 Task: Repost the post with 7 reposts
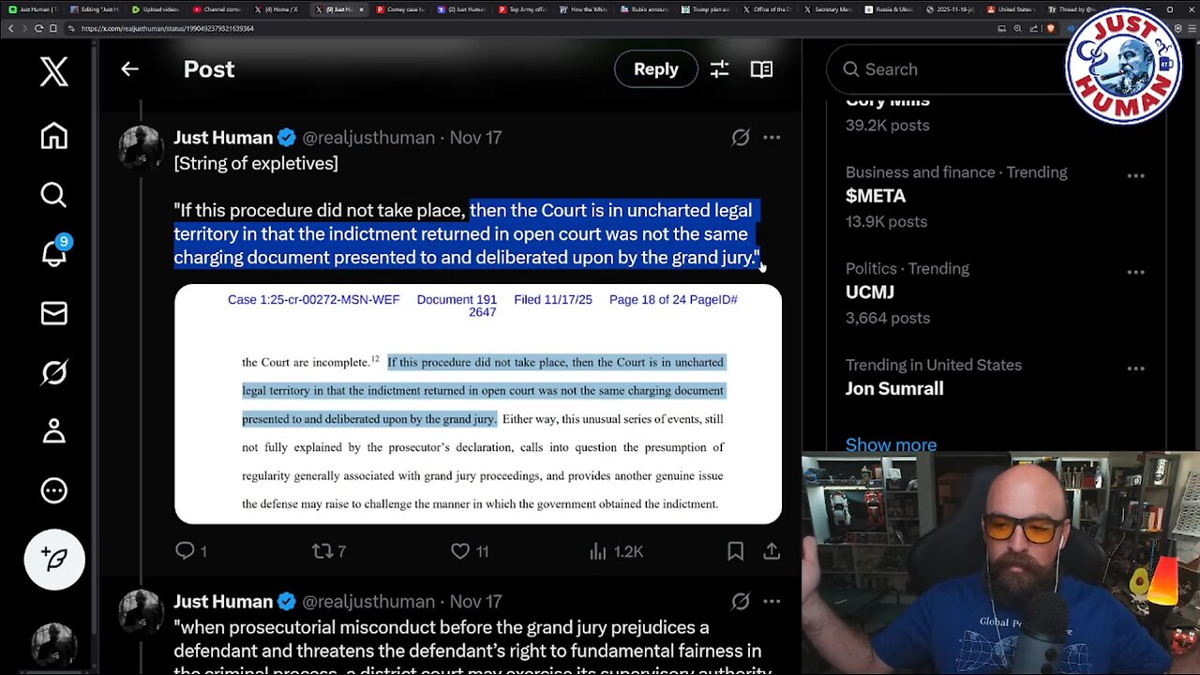[329, 551]
